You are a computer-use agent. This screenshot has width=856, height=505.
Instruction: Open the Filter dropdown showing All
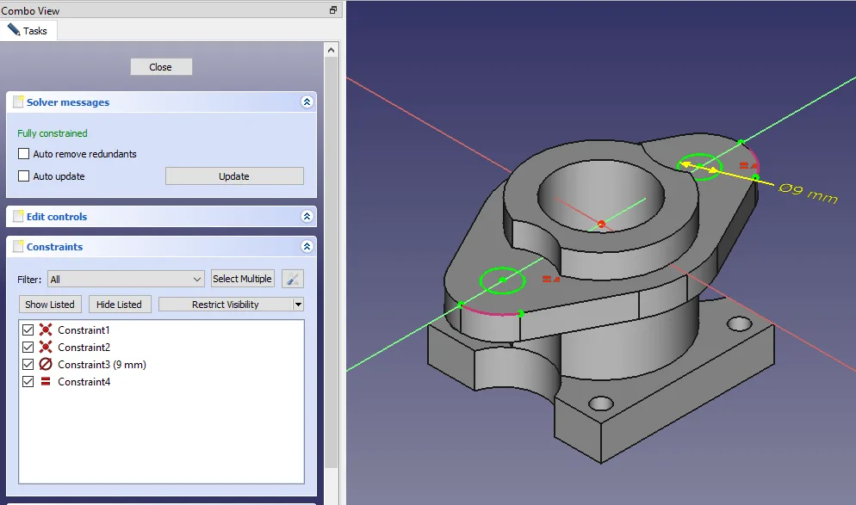point(126,279)
